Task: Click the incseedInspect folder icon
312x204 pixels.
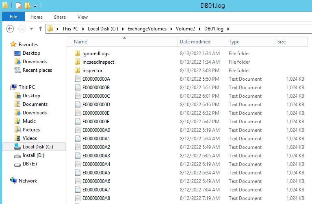Action: point(78,62)
